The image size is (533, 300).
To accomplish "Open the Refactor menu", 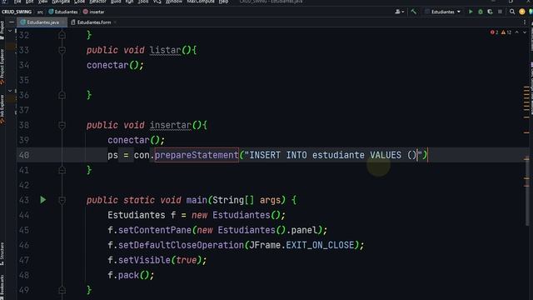I will click(x=97, y=2).
